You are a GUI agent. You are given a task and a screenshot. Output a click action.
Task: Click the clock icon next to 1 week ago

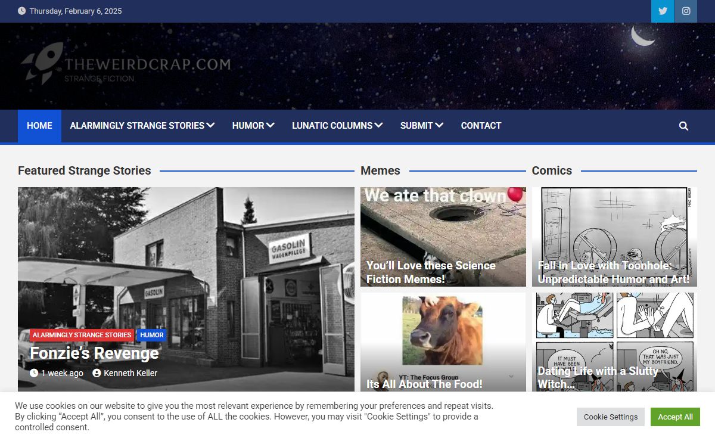[34, 373]
